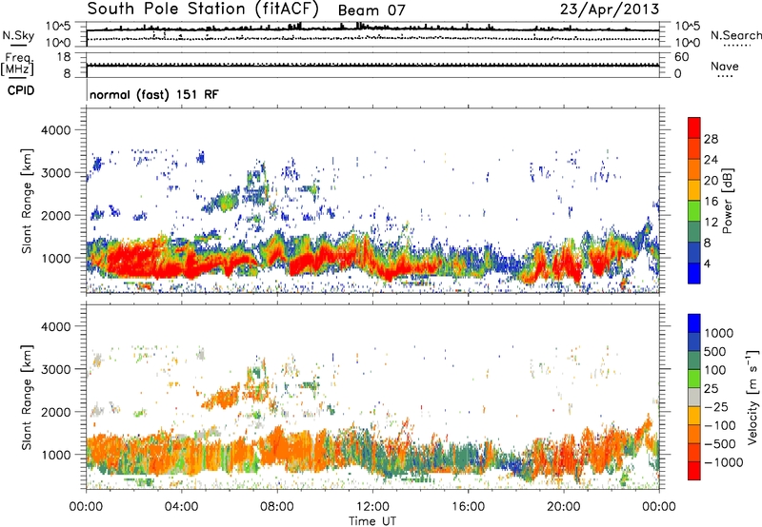This screenshot has height=527, width=762.
Task: Select the 'Time UT' axis title
Action: coord(372,521)
